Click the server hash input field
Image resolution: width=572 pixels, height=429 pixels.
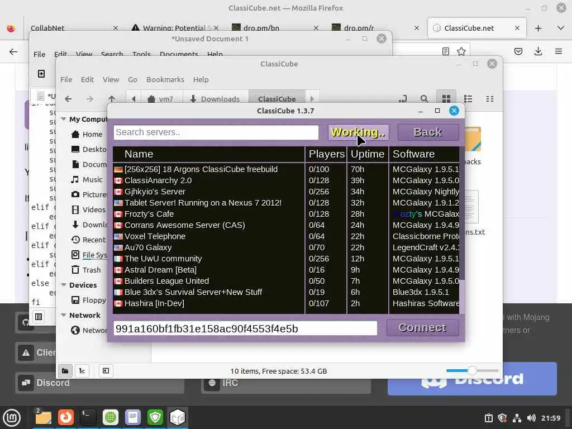pos(245,328)
